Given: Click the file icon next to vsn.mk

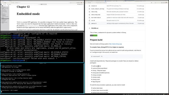Looking at the screenshot, I should pos(89,21).
